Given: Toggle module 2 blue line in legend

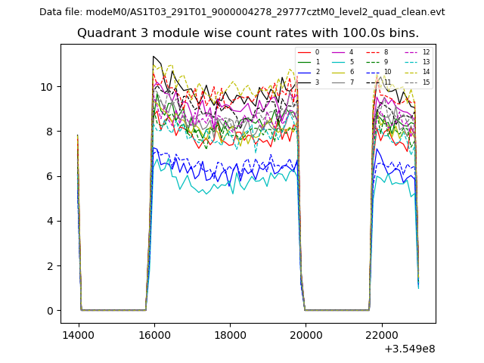Looking at the screenshot, I should tap(304, 72).
